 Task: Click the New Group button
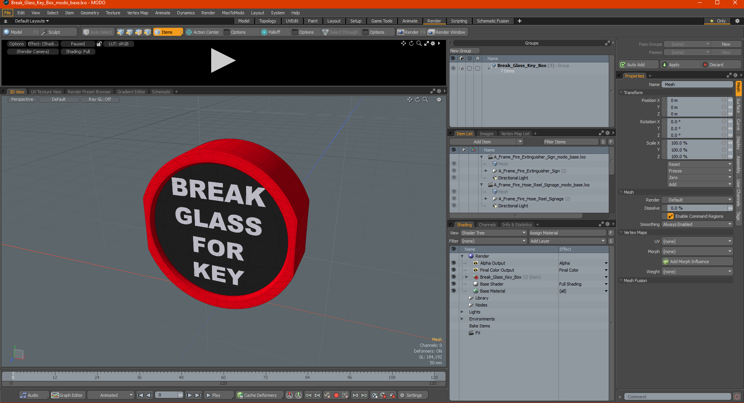464,51
